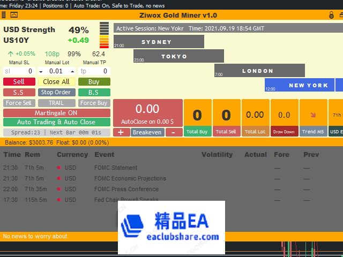Screen dimensions: 343x257
Task: Click the Currency column header
Action: (x=72, y=155)
